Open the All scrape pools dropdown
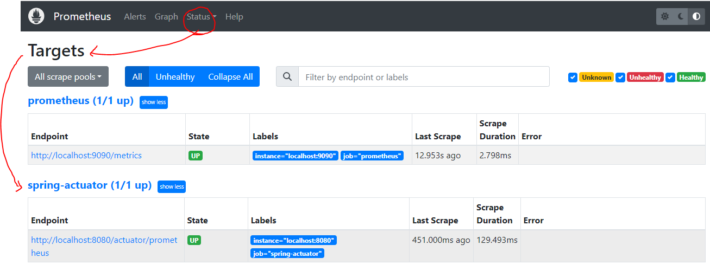The image size is (710, 277). coord(68,76)
